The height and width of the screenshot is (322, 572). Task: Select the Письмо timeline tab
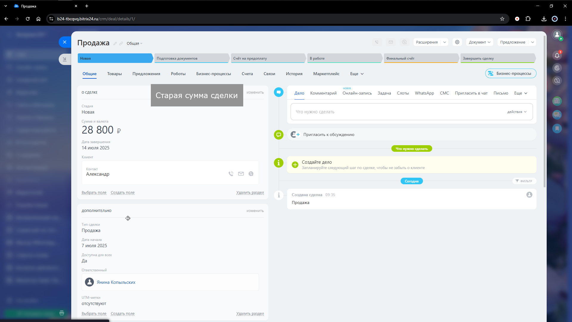(x=501, y=93)
